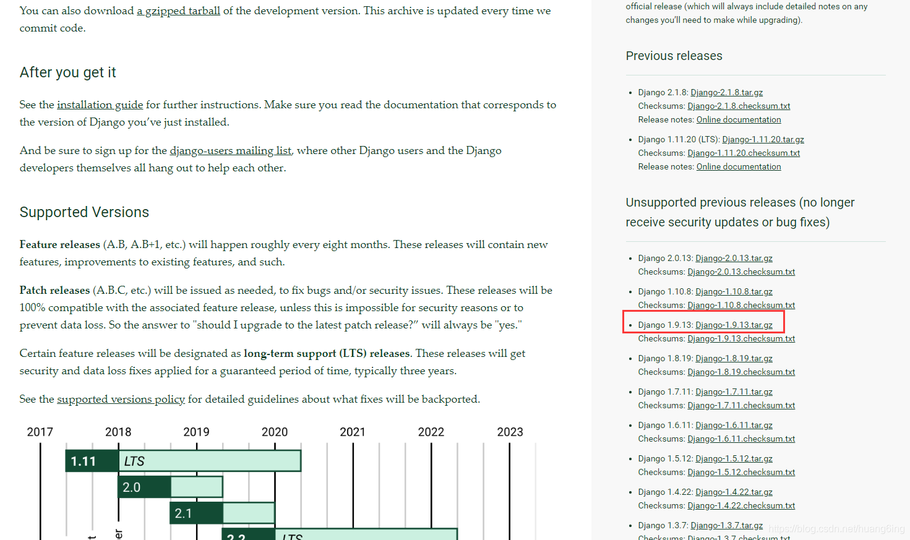Download Django-1.4.22.tar.gz
The height and width of the screenshot is (540, 910).
click(734, 492)
